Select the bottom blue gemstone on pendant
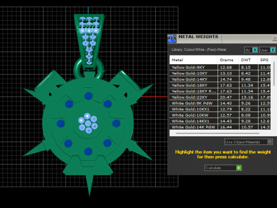Viewport: 277px width, 208px height. point(88,151)
